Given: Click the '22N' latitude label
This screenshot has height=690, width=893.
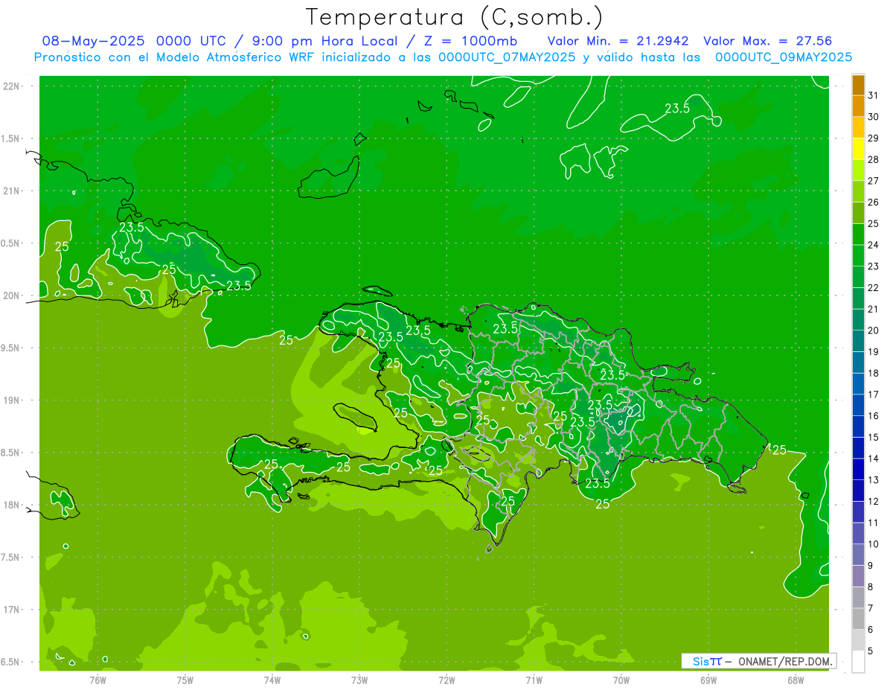Looking at the screenshot, I should 12,86.
